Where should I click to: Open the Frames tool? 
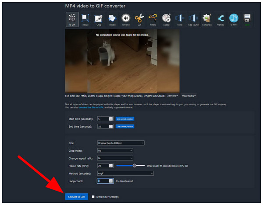point(220,19)
